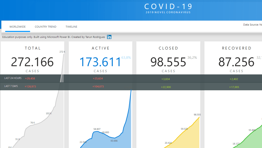Image resolution: width=262 pixels, height=148 pixels.
Task: Click the 58.807 peak label on active chart
Action: point(97,129)
